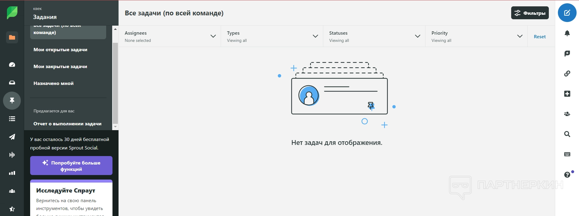Open Мои закрытые задачи
Image resolution: width=579 pixels, height=216 pixels.
pyautogui.click(x=60, y=67)
